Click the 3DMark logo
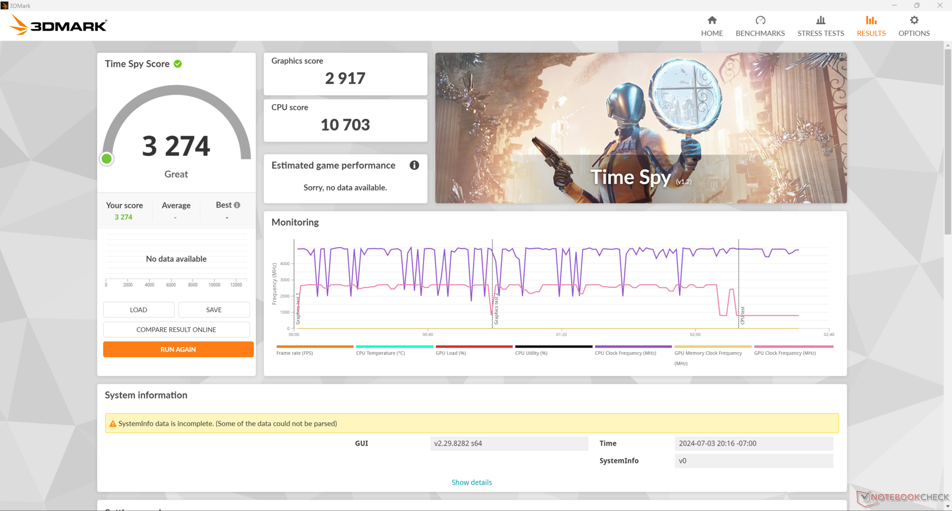Screen dimensions: 952x511 click(x=59, y=25)
